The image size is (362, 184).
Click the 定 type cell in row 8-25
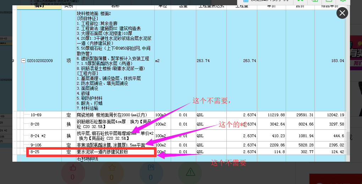click(68, 152)
